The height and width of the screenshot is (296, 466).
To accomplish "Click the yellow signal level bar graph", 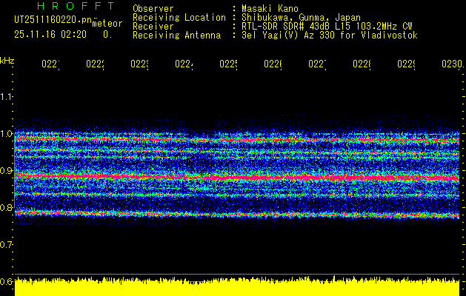I will click(x=237, y=286).
